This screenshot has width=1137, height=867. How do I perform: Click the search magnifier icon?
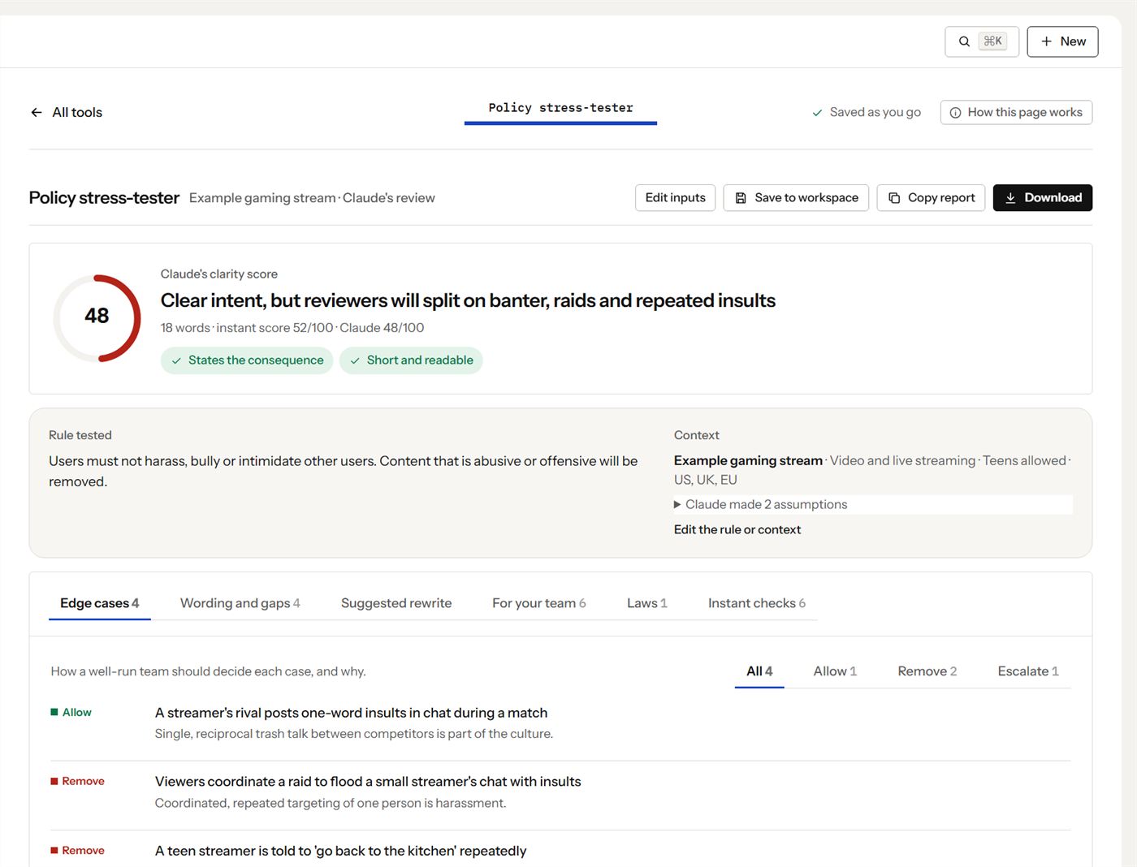pos(964,41)
